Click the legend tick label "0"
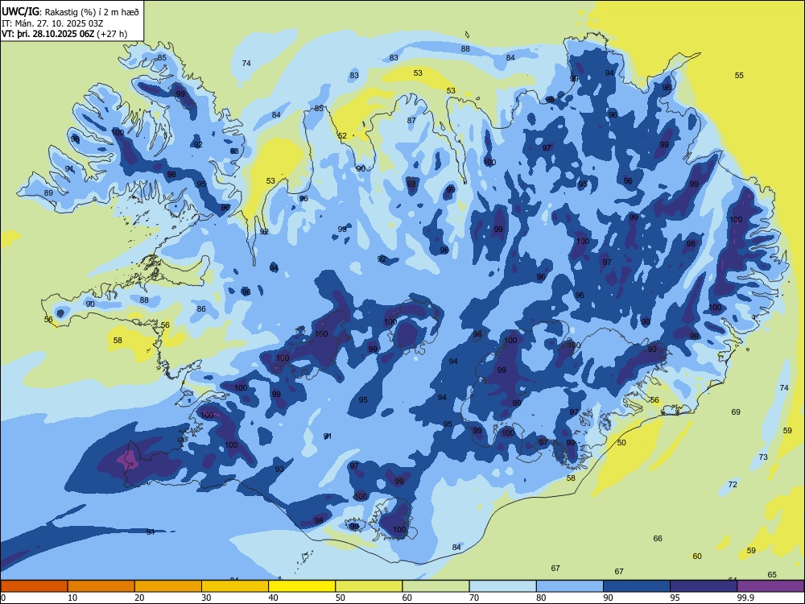Viewport: 805px width, 604px height. click(x=3, y=598)
